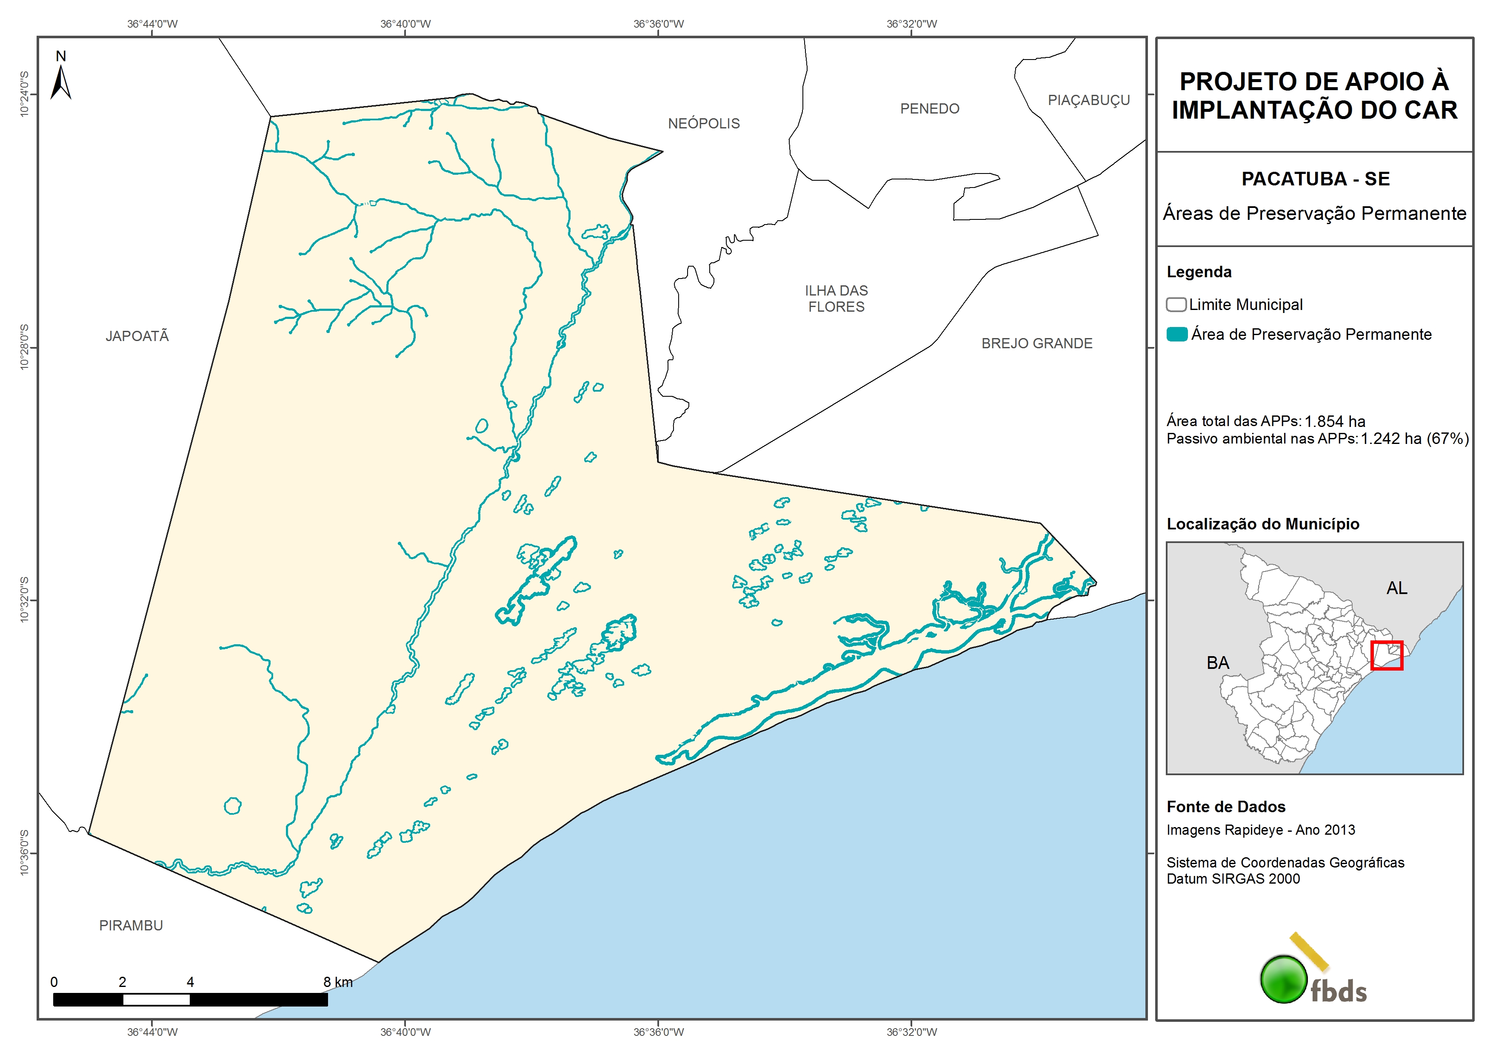Click the circular APP outline near Pirambu border
Image resolution: width=1493 pixels, height=1055 pixels.
[233, 806]
